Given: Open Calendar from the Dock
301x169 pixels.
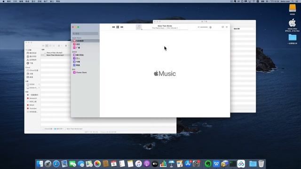Looking at the screenshot, I should [114, 164].
